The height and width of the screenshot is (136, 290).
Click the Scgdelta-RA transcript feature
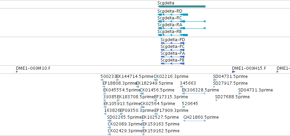(x=181, y=28)
